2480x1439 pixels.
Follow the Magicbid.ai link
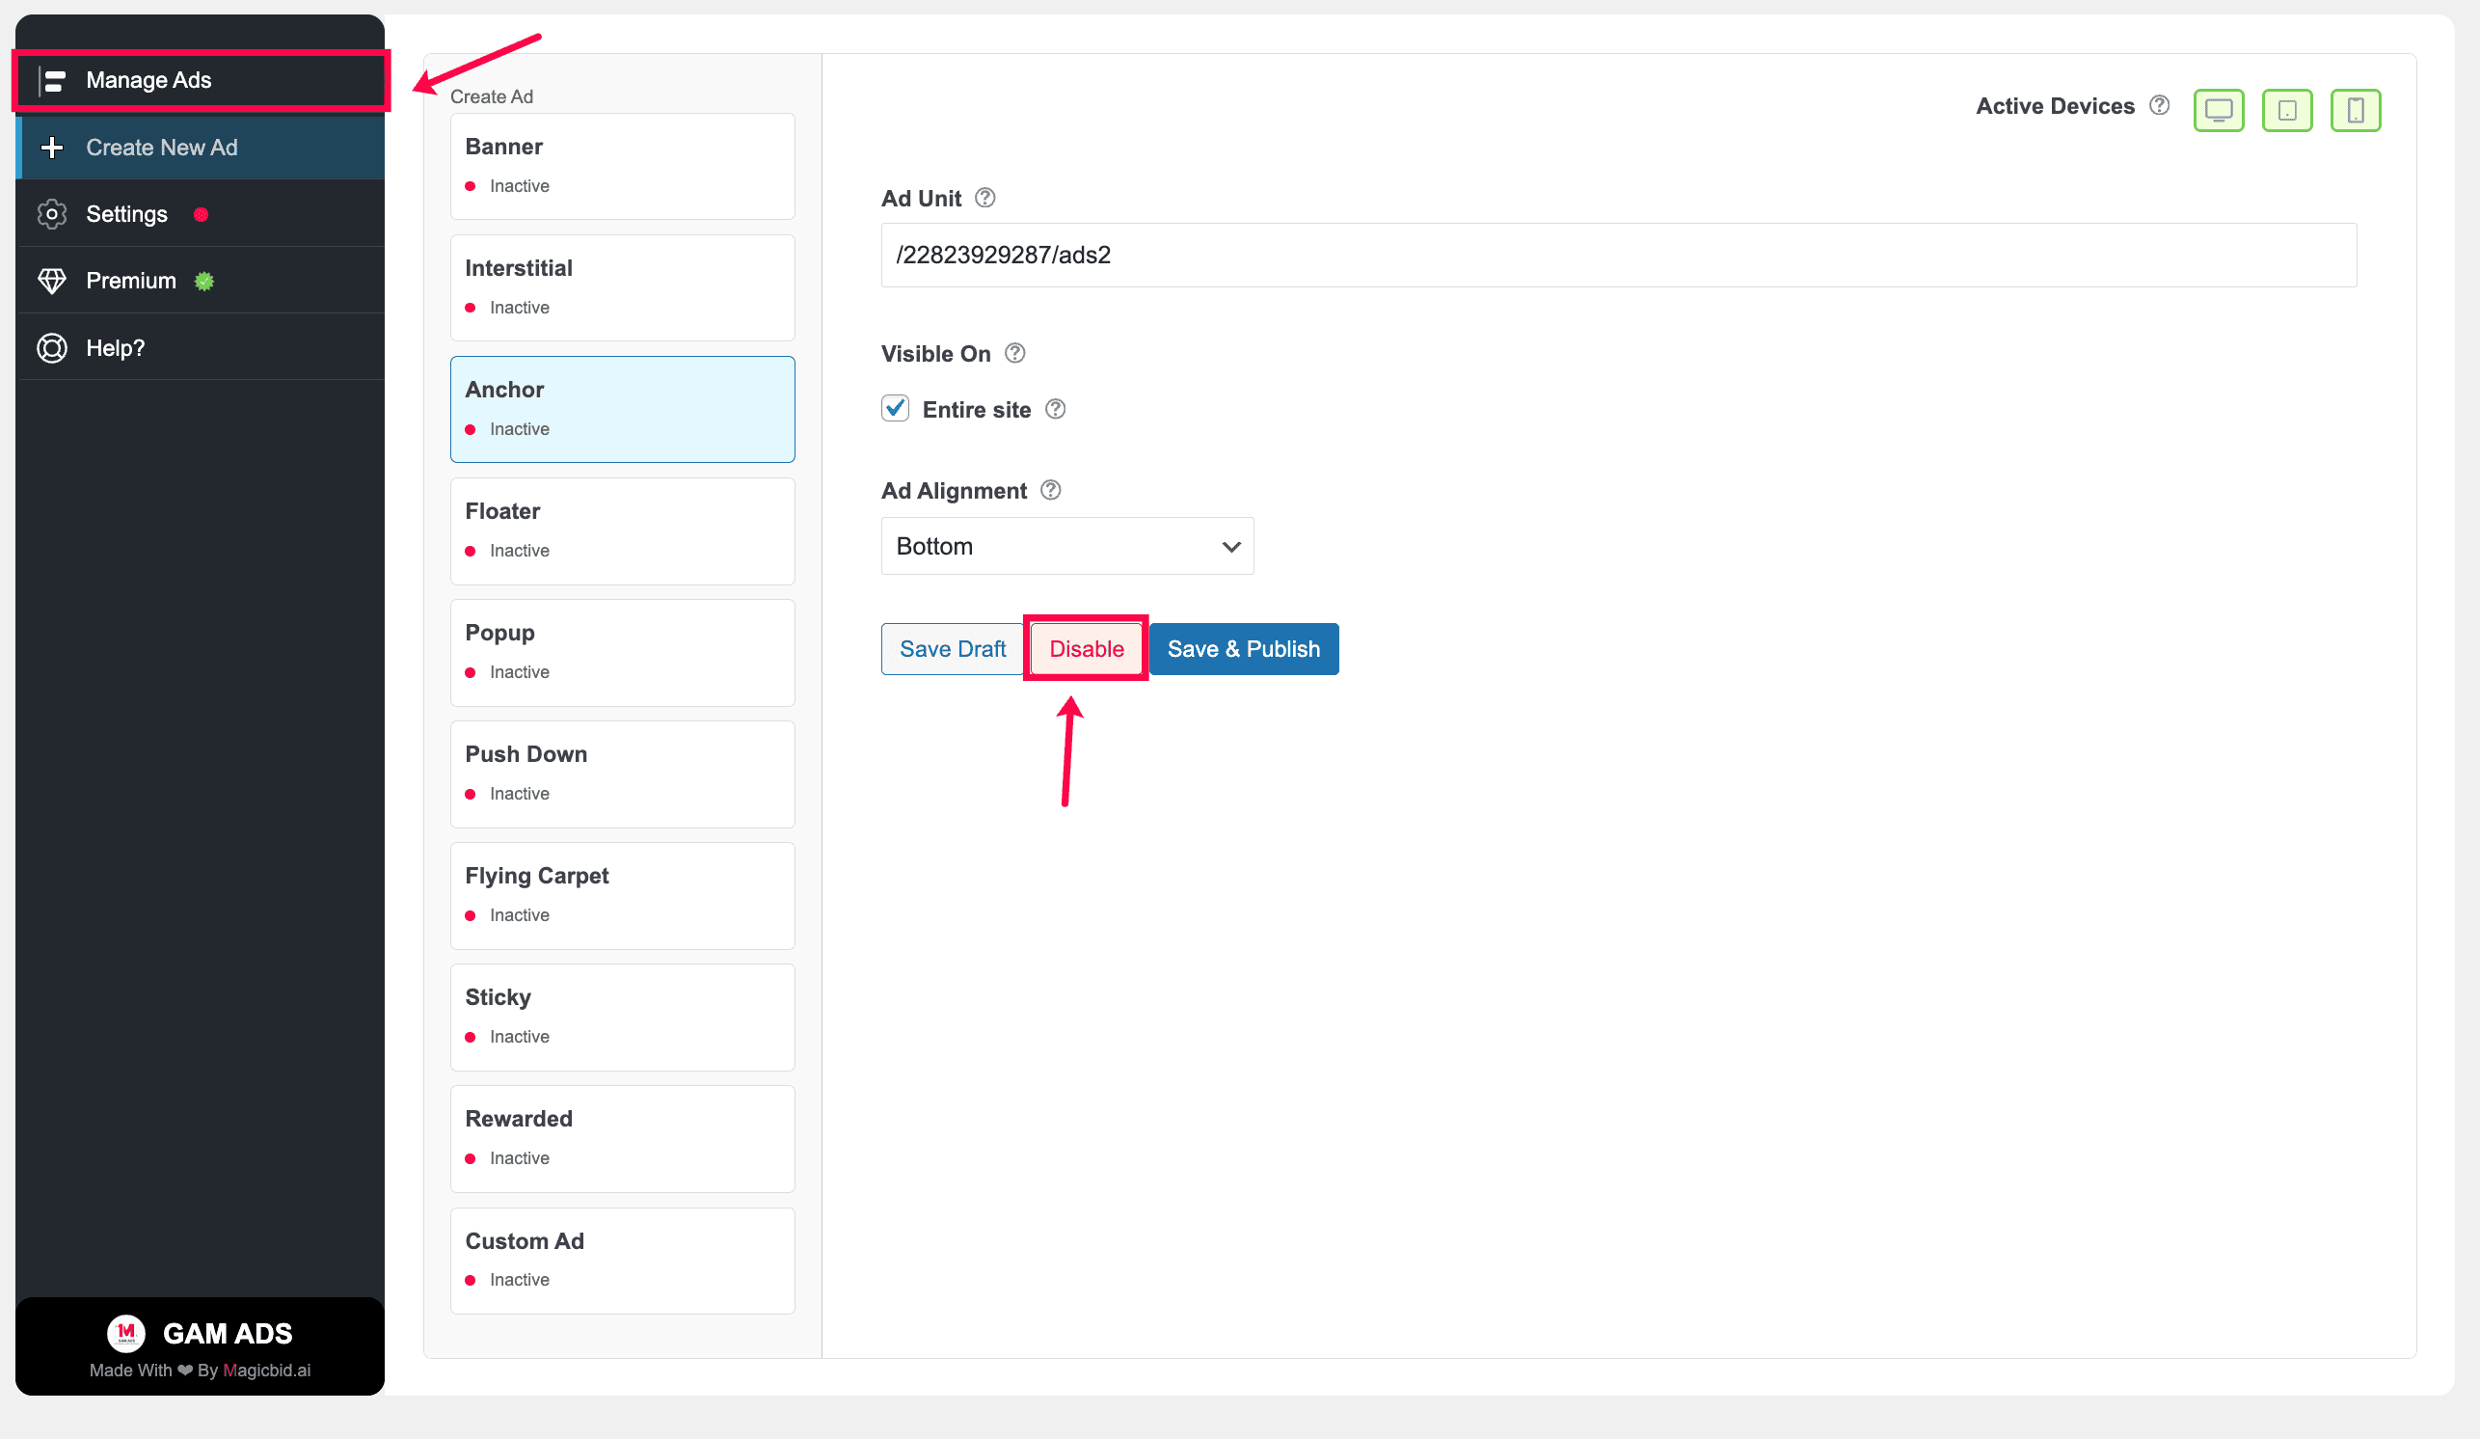point(267,1371)
